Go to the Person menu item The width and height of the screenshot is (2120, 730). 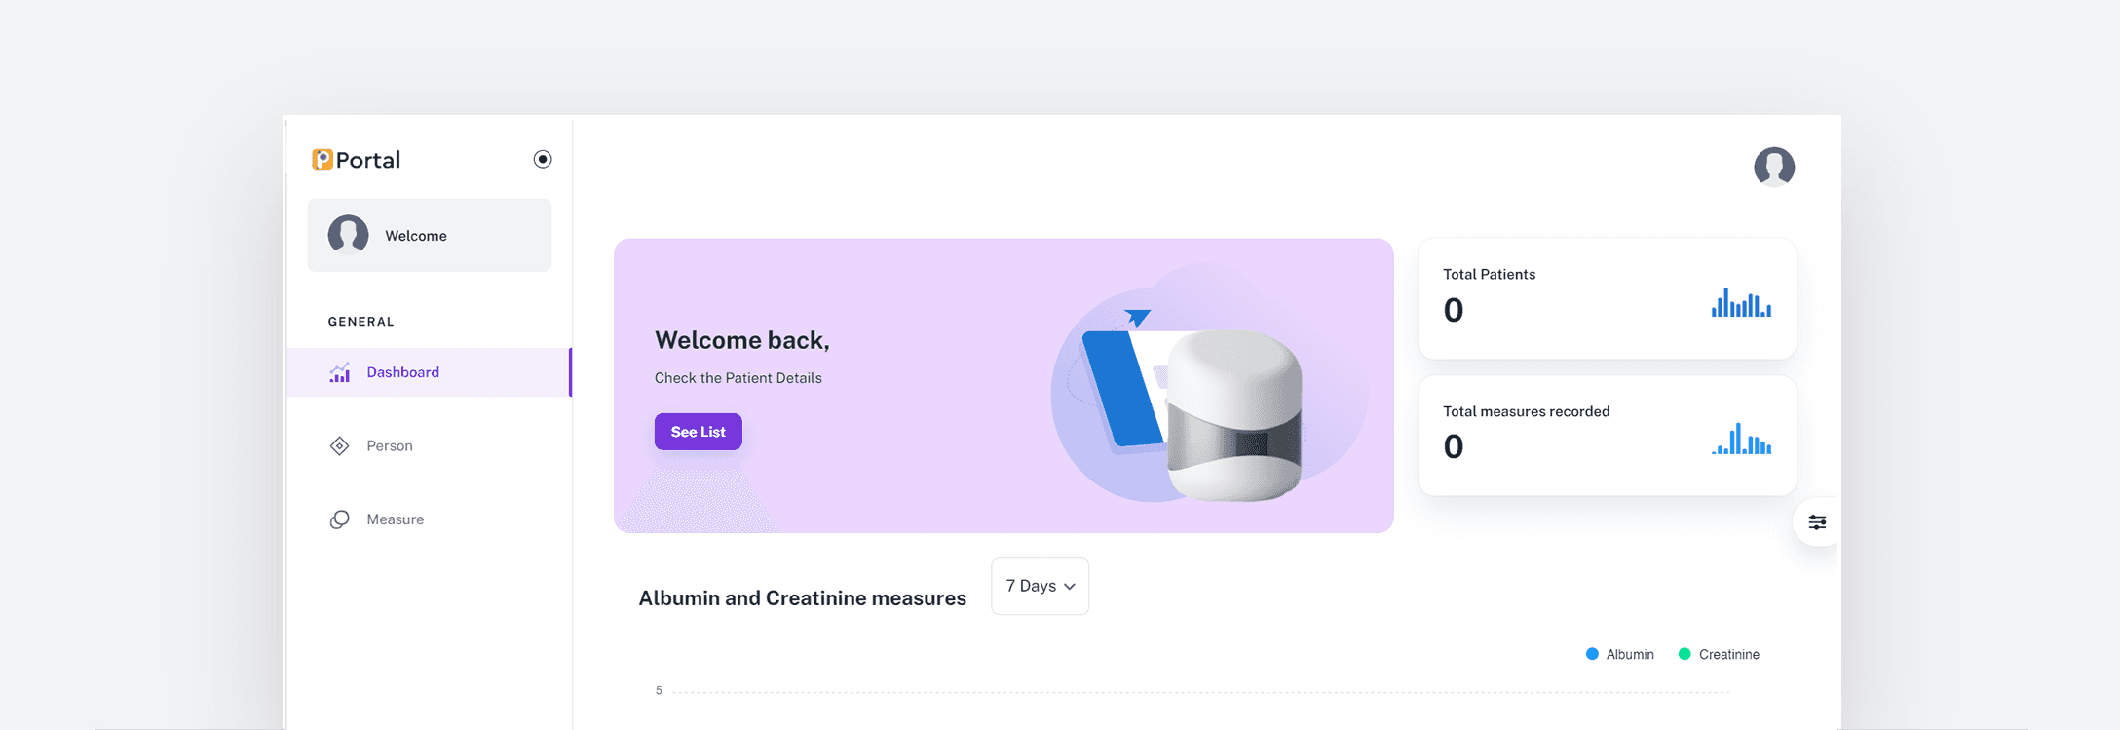coord(390,446)
